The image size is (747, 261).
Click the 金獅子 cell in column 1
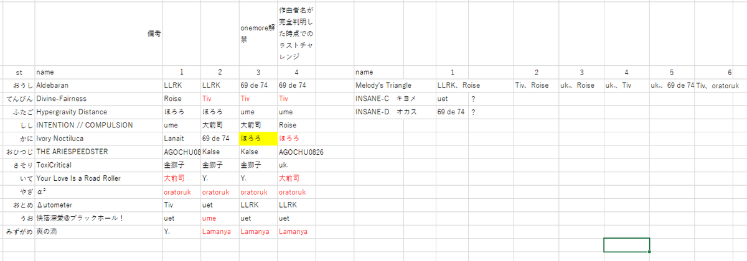(x=181, y=165)
